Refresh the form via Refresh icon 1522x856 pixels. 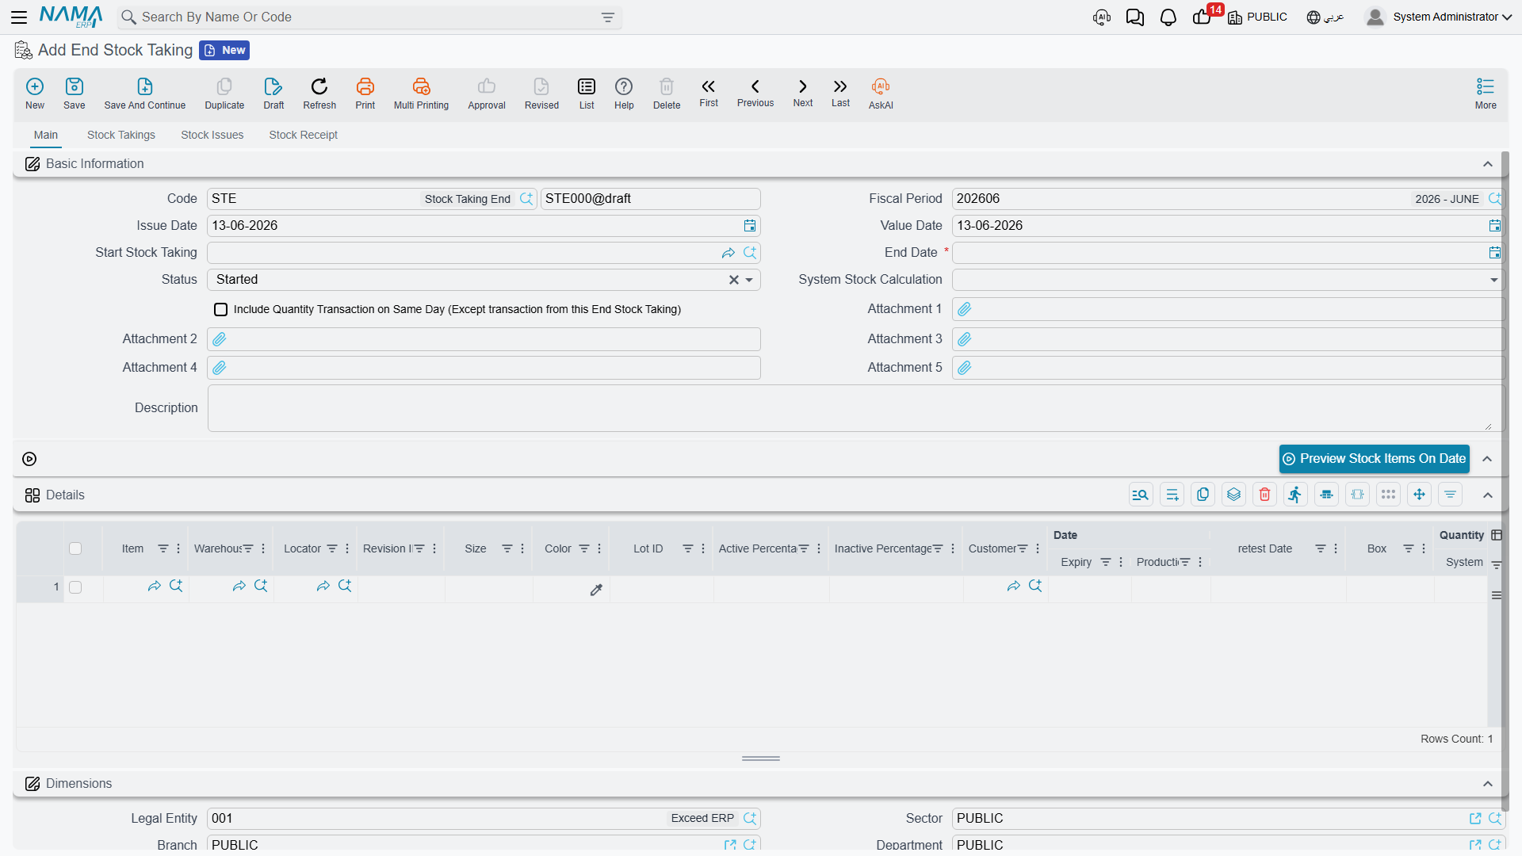point(319,94)
